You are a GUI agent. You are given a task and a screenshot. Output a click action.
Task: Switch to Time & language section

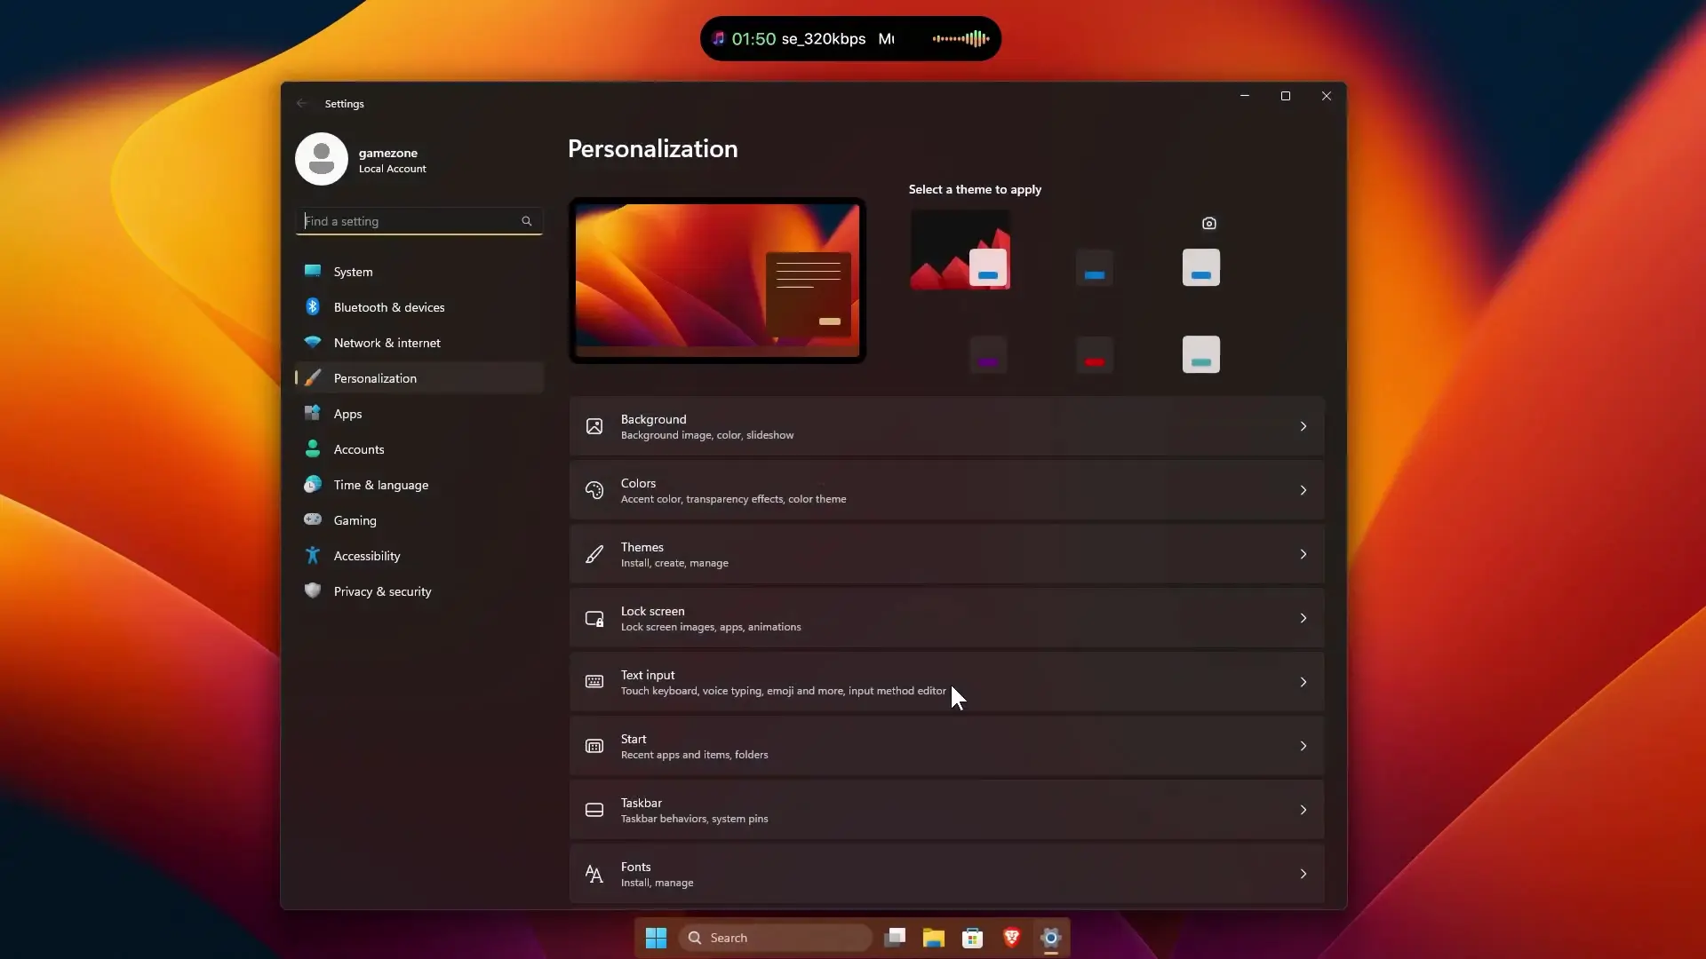pos(380,485)
